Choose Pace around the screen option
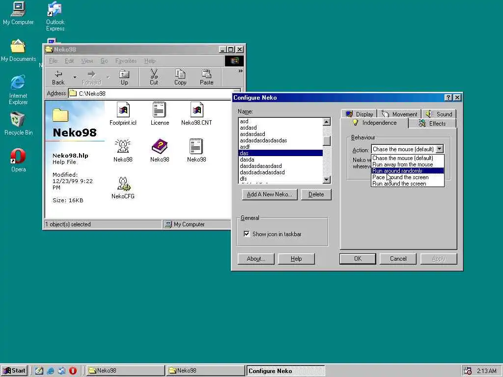 (407, 177)
